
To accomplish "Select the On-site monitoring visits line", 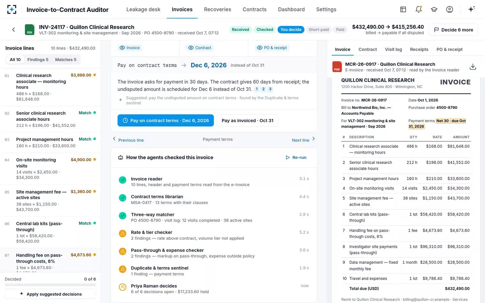I will (51, 168).
